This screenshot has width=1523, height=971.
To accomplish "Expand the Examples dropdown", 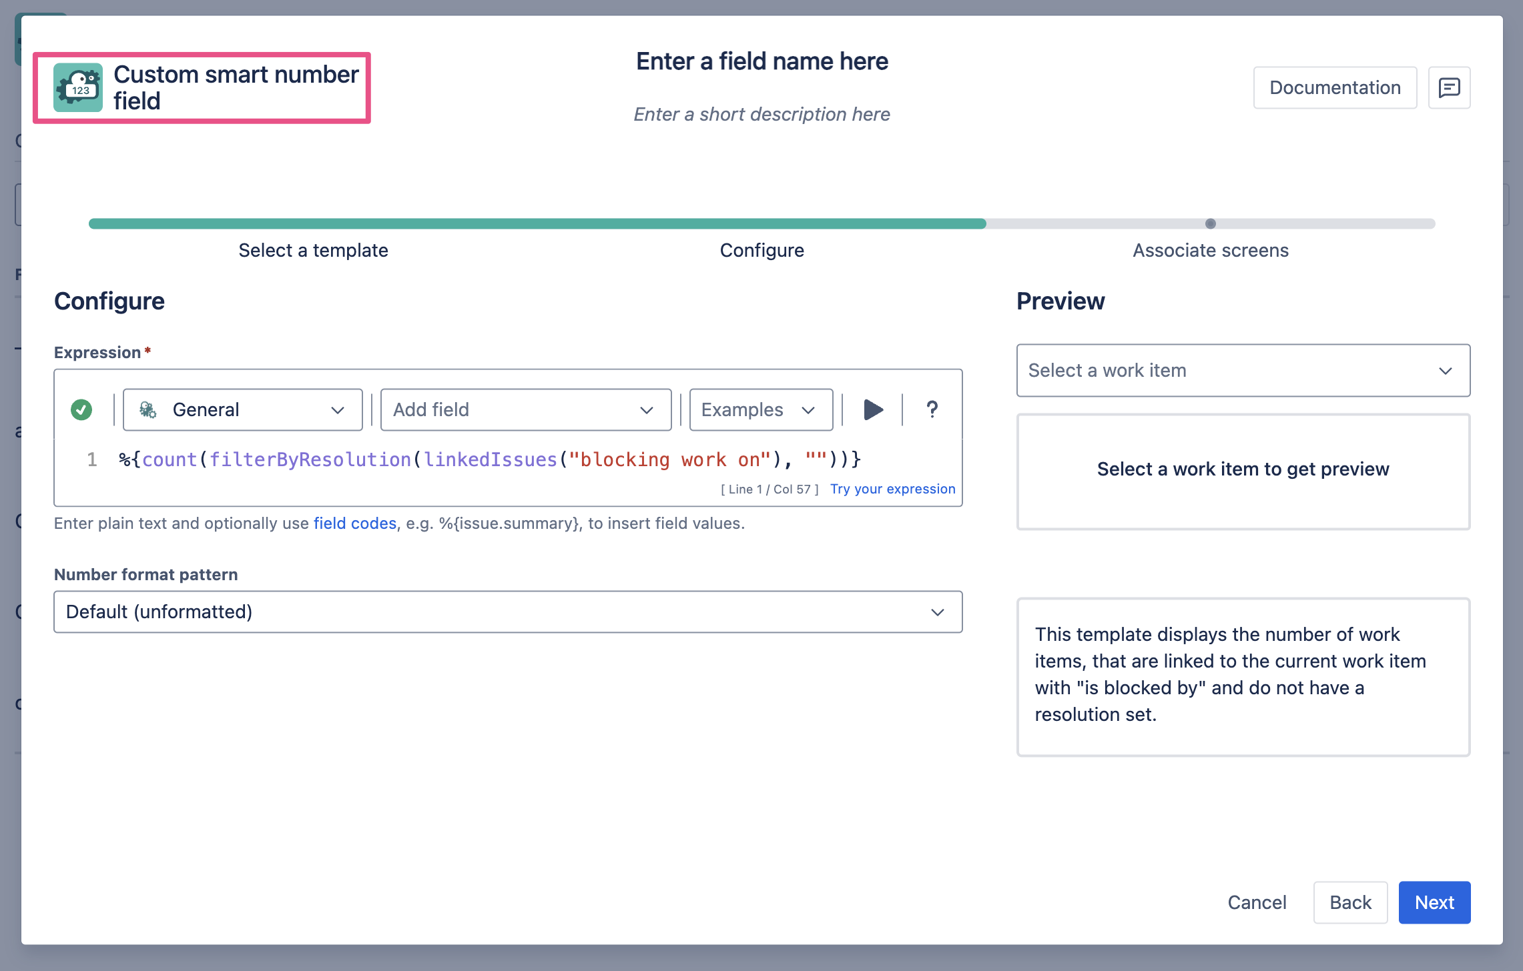I will tap(760, 409).
